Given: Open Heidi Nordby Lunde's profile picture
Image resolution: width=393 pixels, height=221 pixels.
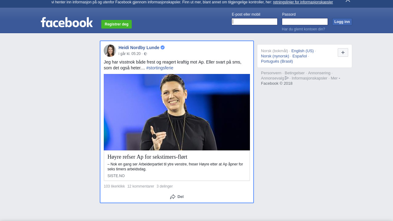Looking at the screenshot, I should [110, 51].
